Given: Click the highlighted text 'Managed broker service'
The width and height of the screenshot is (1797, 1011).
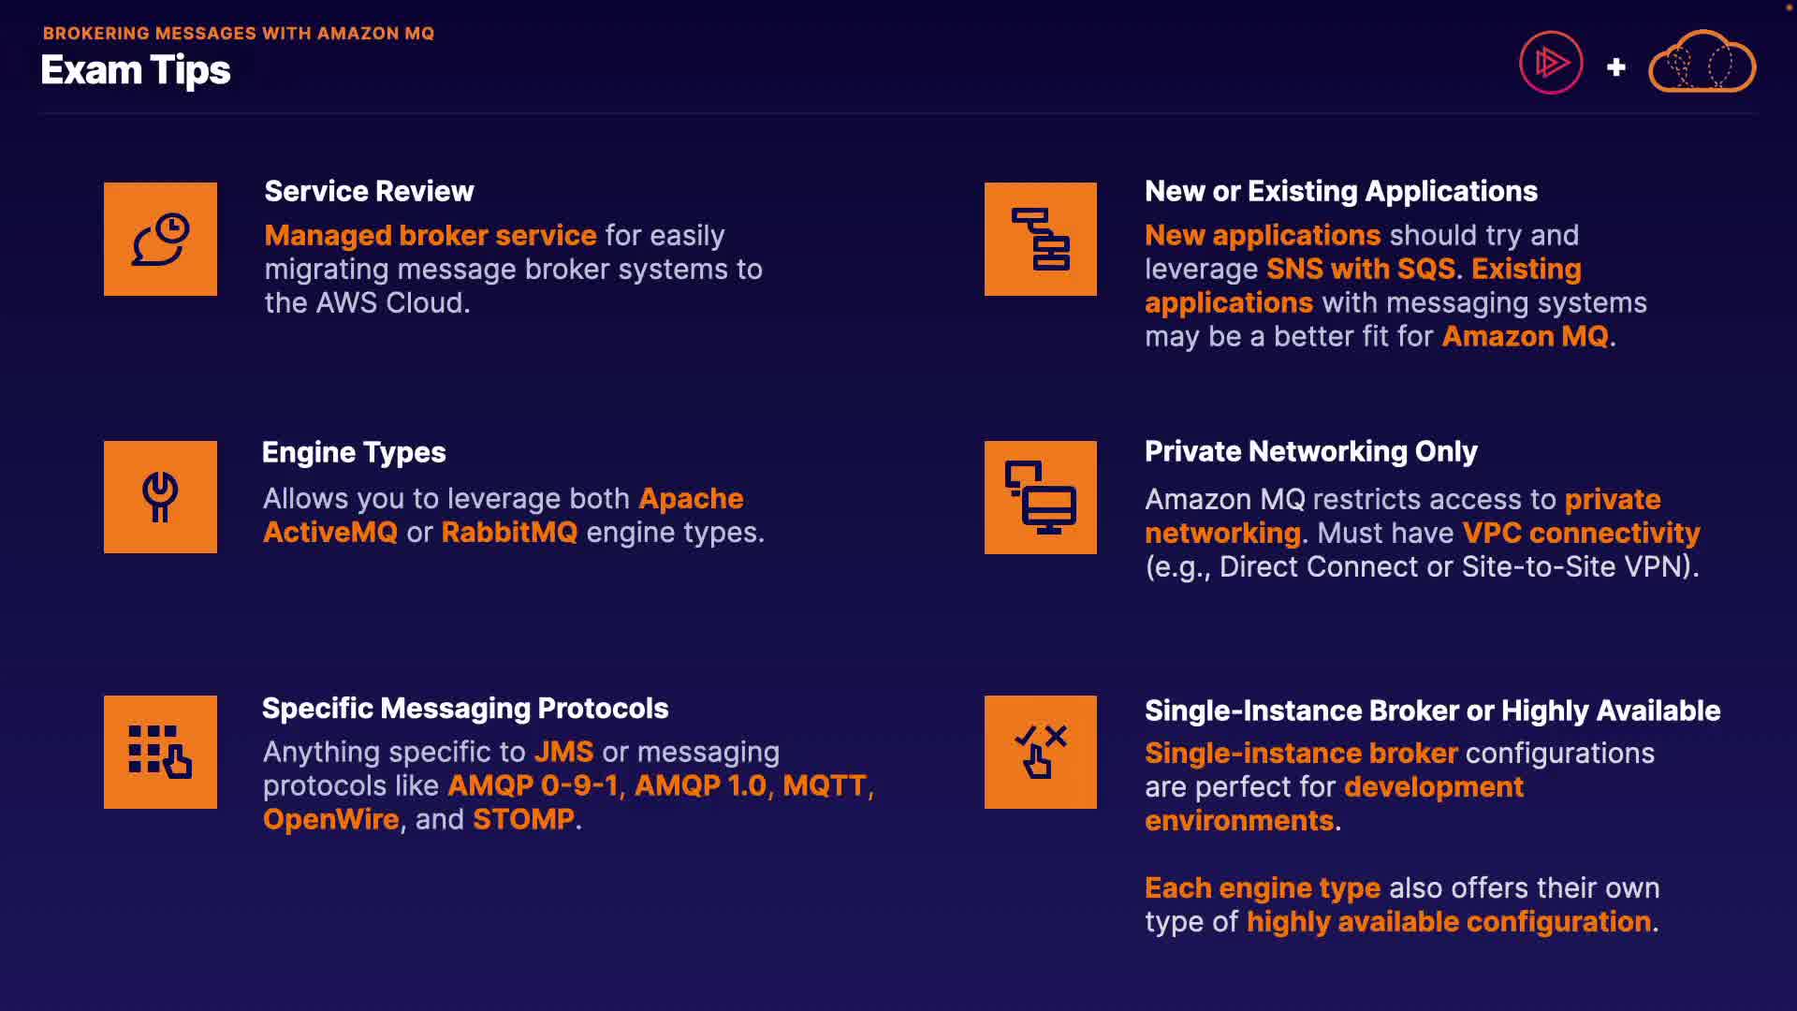Looking at the screenshot, I should tap(430, 236).
